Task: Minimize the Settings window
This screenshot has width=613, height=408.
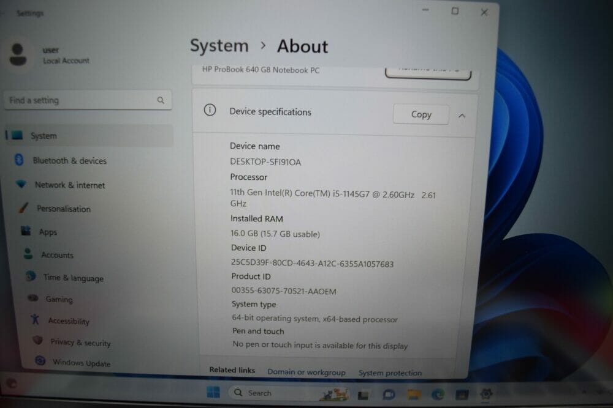Action: click(426, 10)
